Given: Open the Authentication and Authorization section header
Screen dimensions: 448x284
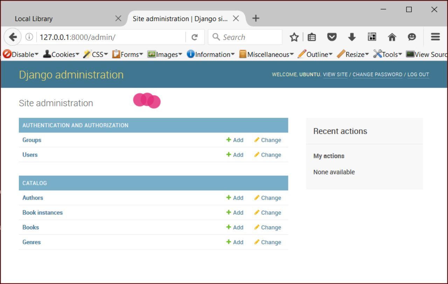Looking at the screenshot, I should (75, 125).
